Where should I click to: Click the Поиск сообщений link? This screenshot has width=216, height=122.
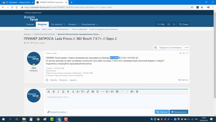point(79,29)
